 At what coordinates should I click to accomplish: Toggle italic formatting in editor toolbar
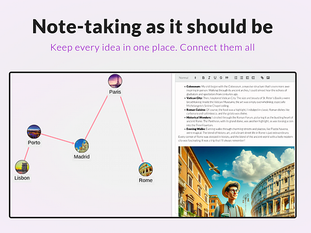coord(209,78)
